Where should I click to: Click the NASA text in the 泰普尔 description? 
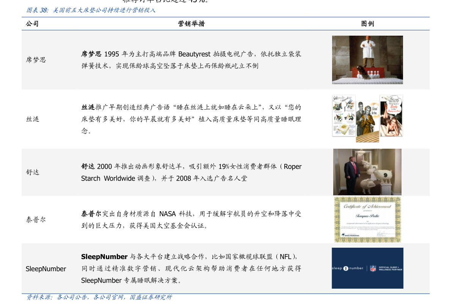tap(167, 214)
